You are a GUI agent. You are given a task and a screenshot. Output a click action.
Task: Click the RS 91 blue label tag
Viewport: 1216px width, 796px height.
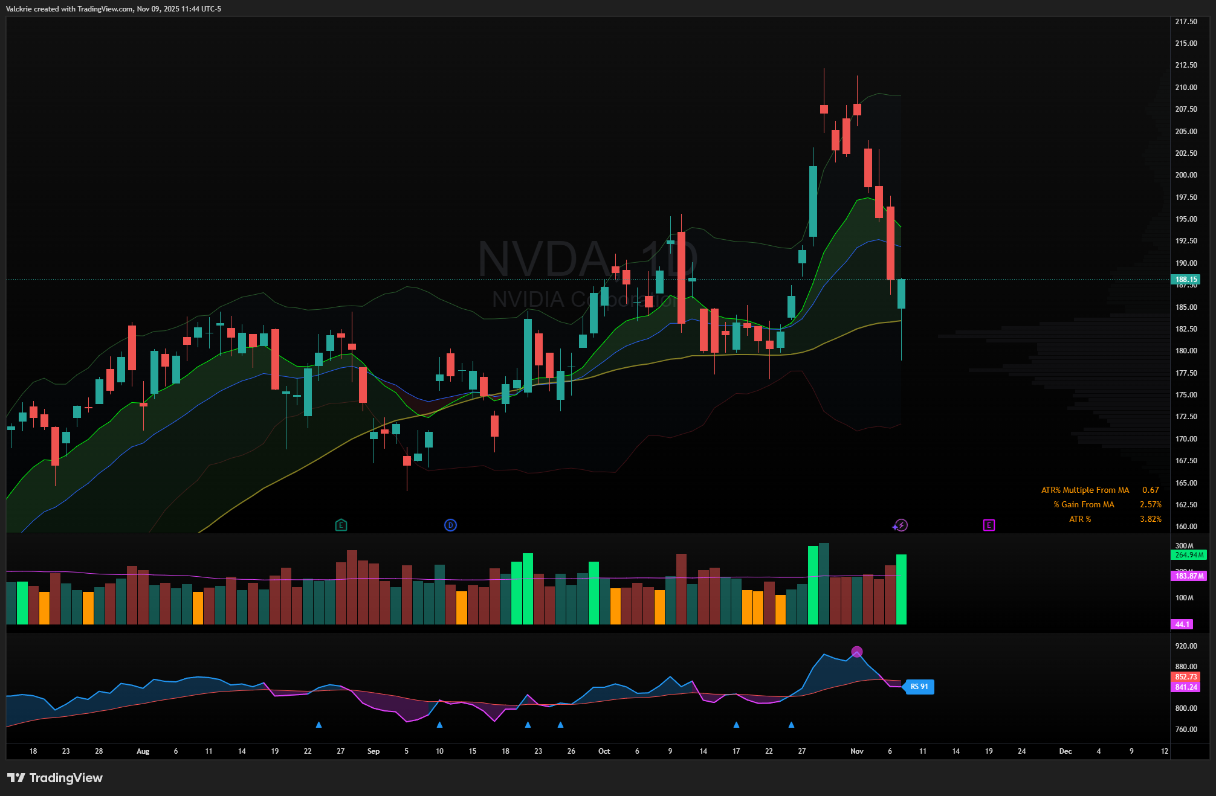click(919, 687)
